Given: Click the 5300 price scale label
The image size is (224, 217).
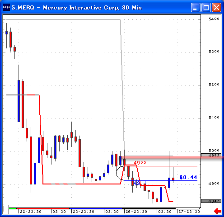Looking at the screenshot, I should 214,52.
